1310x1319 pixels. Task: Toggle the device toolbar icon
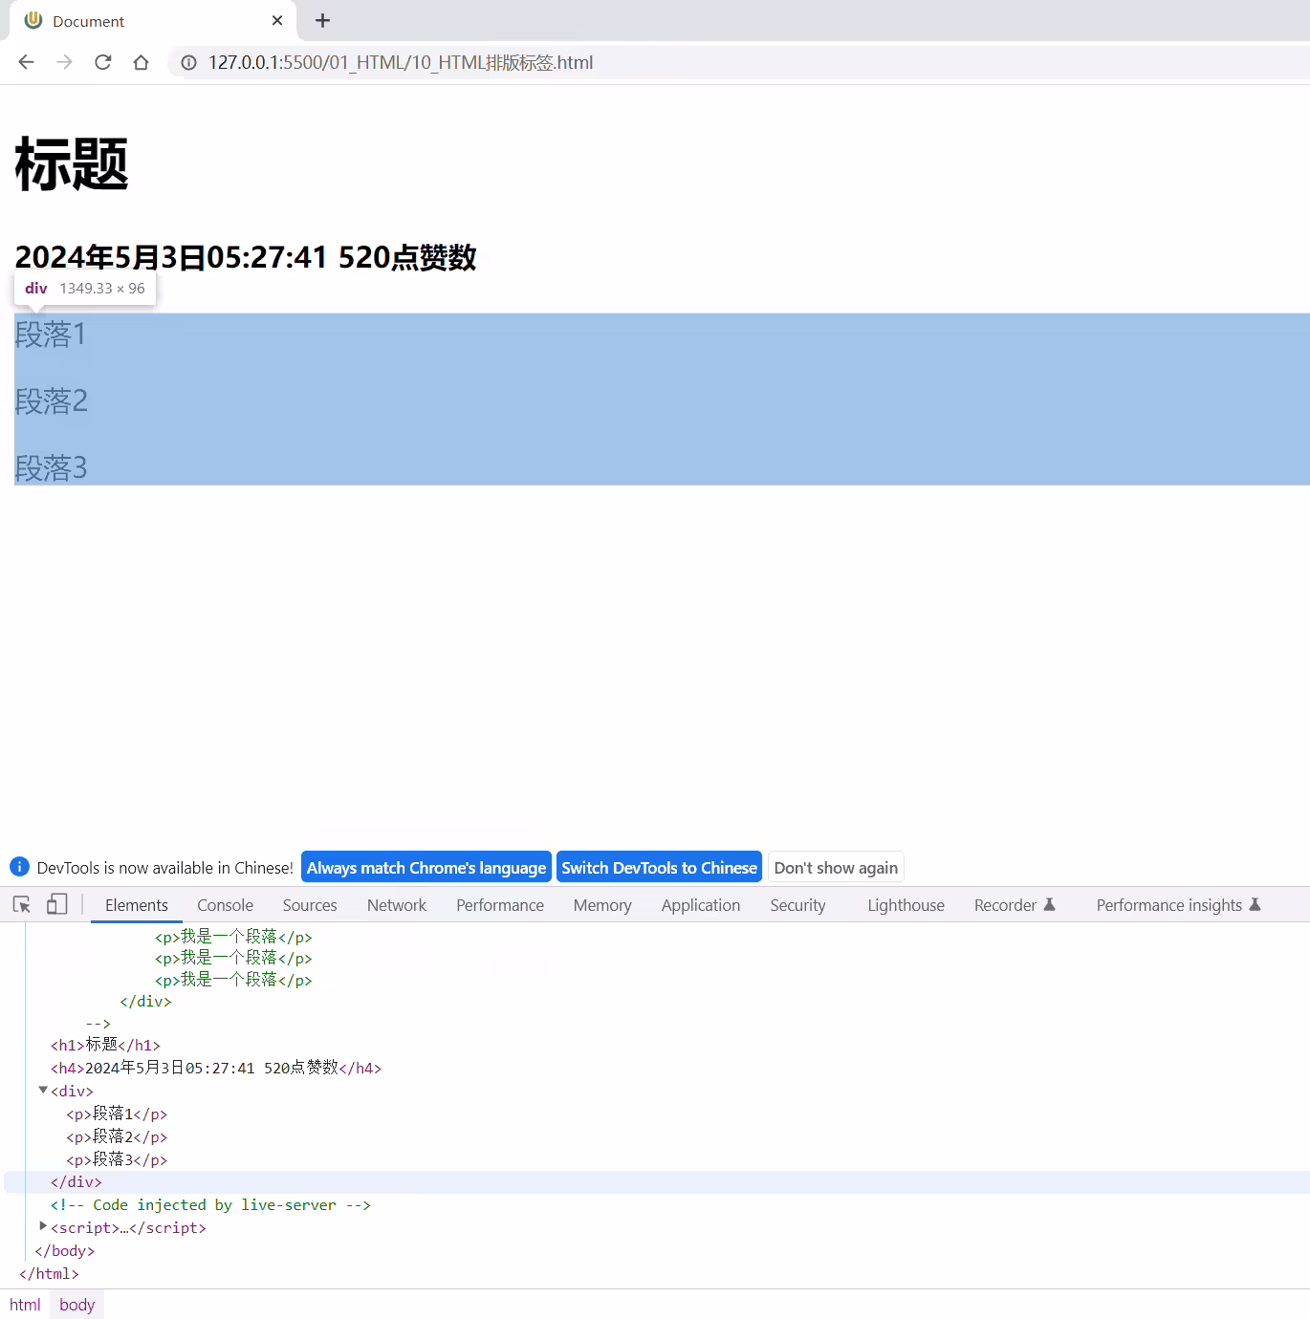(x=57, y=904)
